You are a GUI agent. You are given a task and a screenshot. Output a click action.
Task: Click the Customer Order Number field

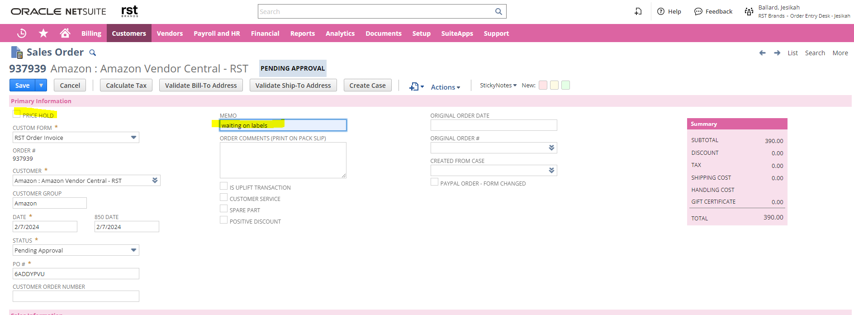pos(76,296)
